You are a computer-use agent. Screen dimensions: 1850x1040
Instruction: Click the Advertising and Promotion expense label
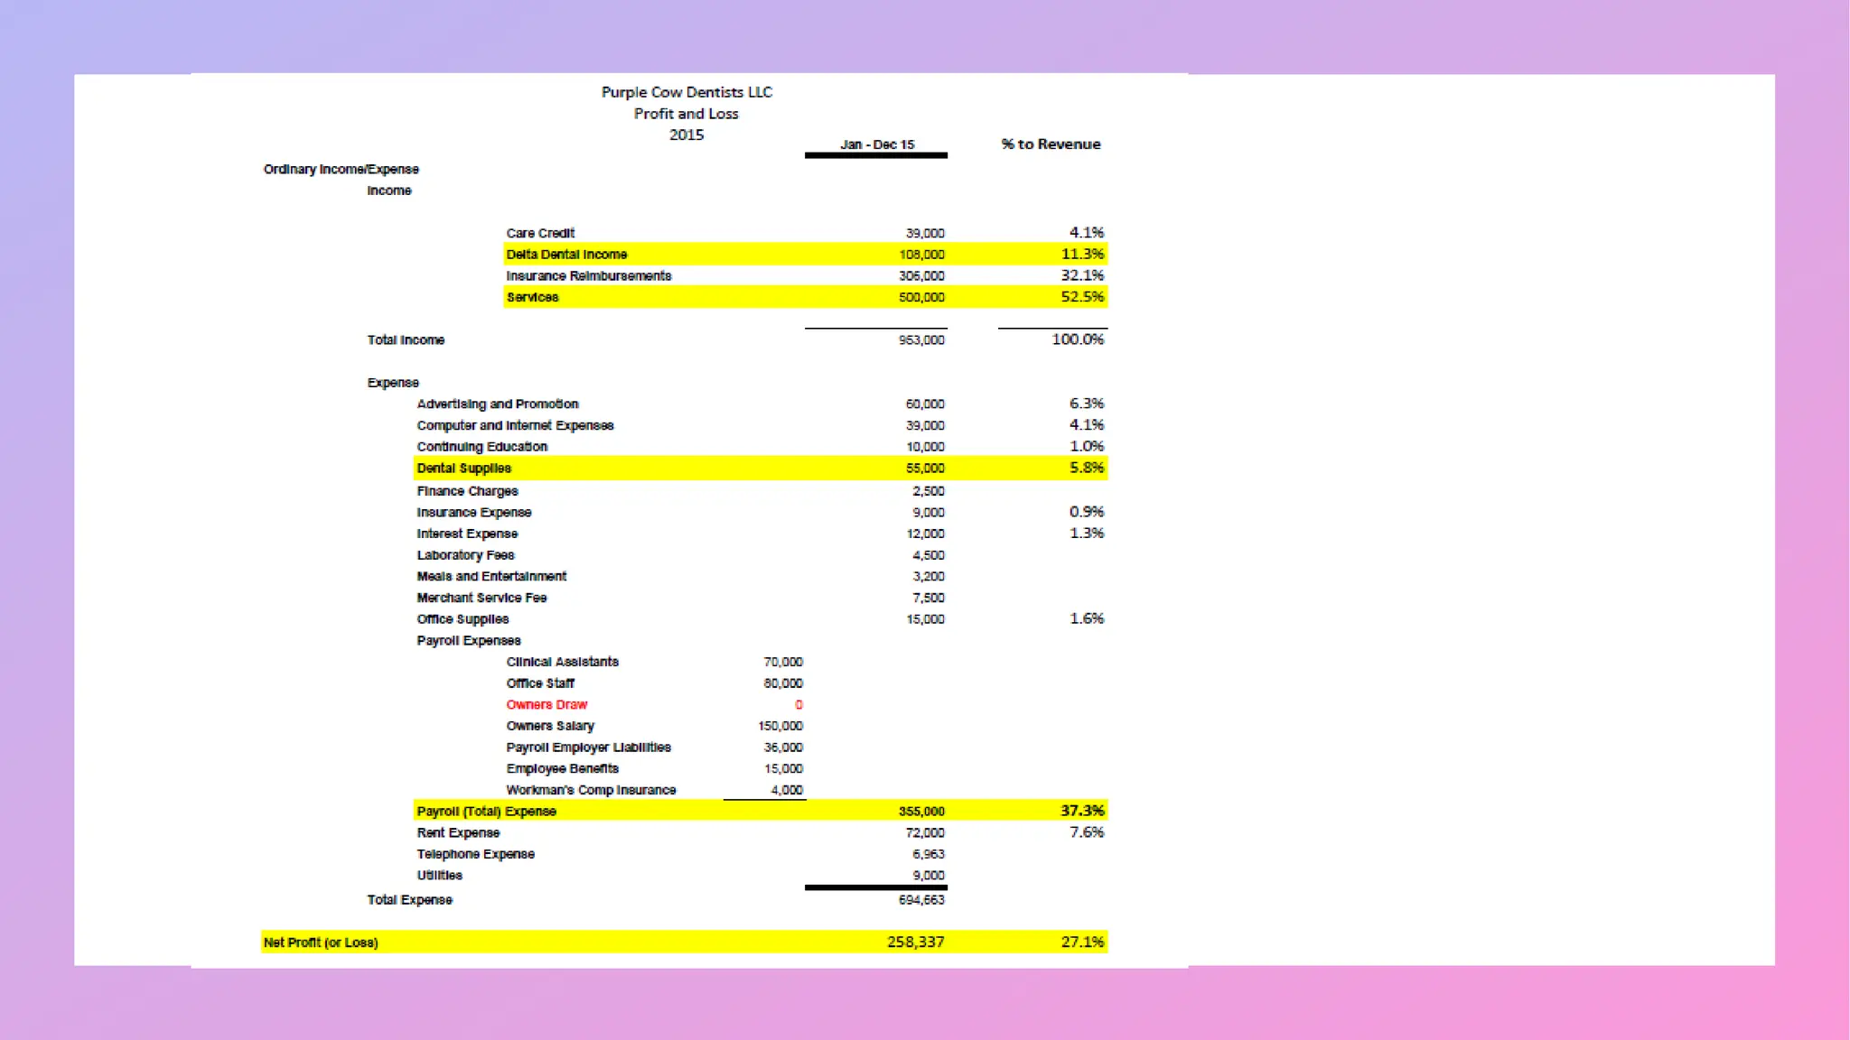(497, 404)
